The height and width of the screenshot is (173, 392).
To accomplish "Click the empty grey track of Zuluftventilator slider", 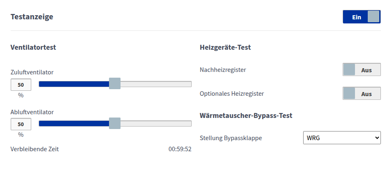I will tap(155, 84).
